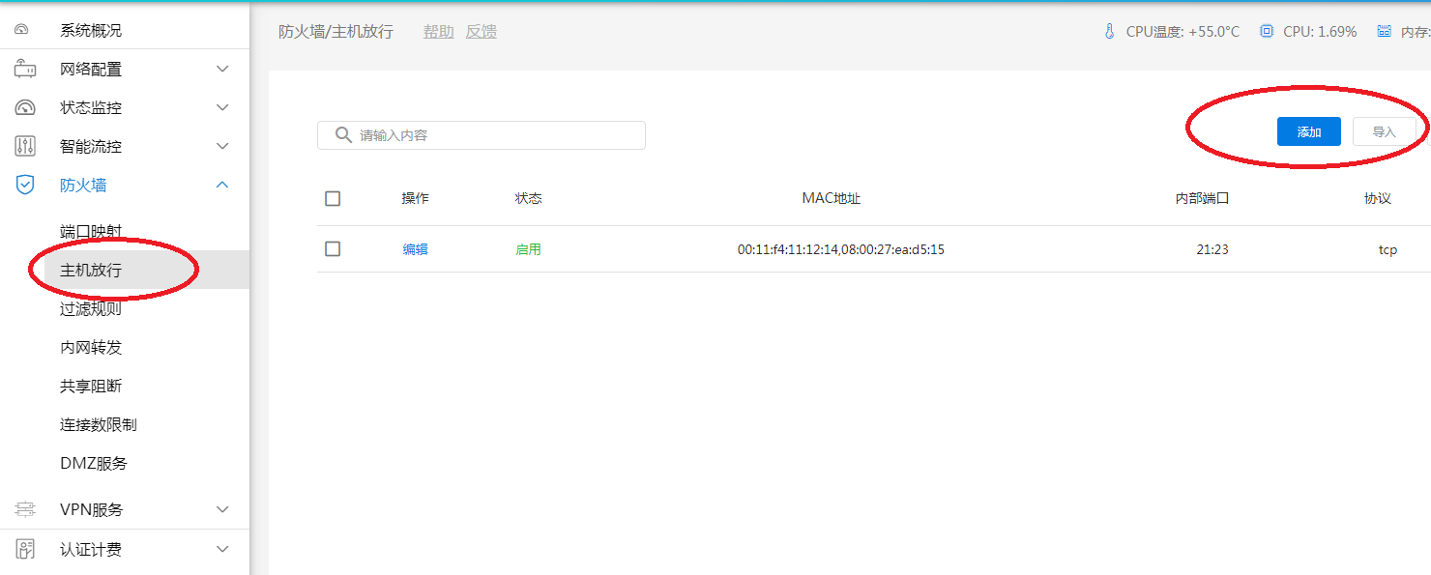1431x575 pixels.
Task: Open the DMZ服务 submenu item
Action: [x=94, y=464]
